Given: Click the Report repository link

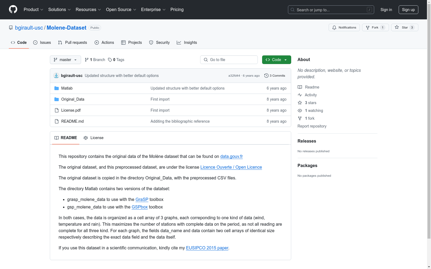Looking at the screenshot, I should [x=312, y=126].
